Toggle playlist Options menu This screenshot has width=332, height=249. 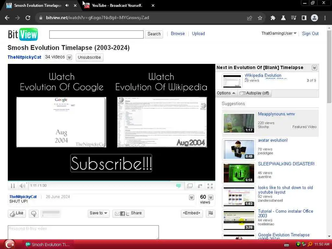(x=226, y=93)
